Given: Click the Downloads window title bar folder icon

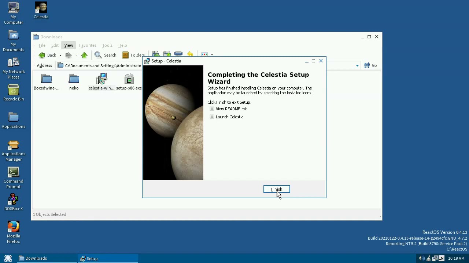Looking at the screenshot, I should click(x=36, y=37).
